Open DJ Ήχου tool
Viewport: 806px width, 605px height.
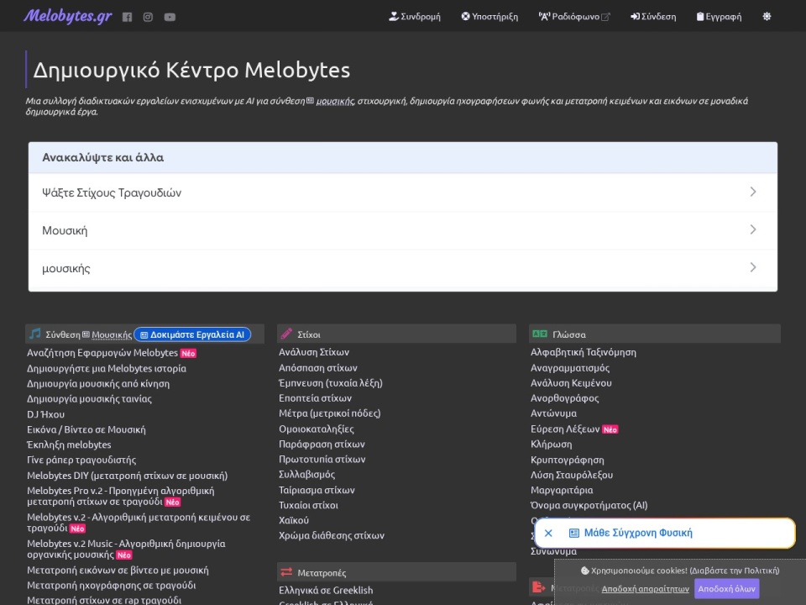click(45, 414)
